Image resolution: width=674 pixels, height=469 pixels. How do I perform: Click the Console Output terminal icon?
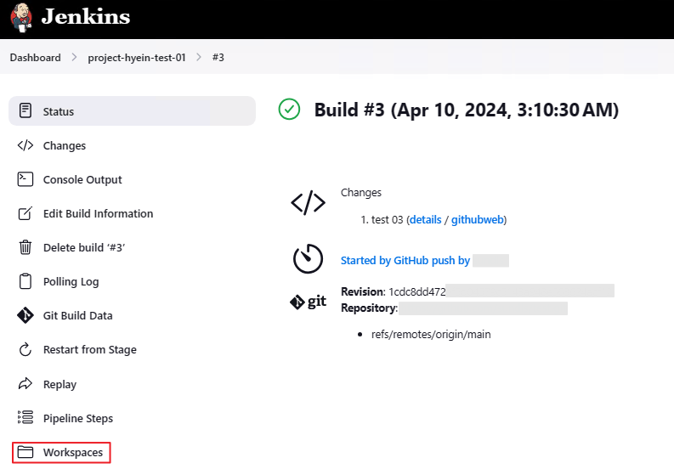click(25, 179)
